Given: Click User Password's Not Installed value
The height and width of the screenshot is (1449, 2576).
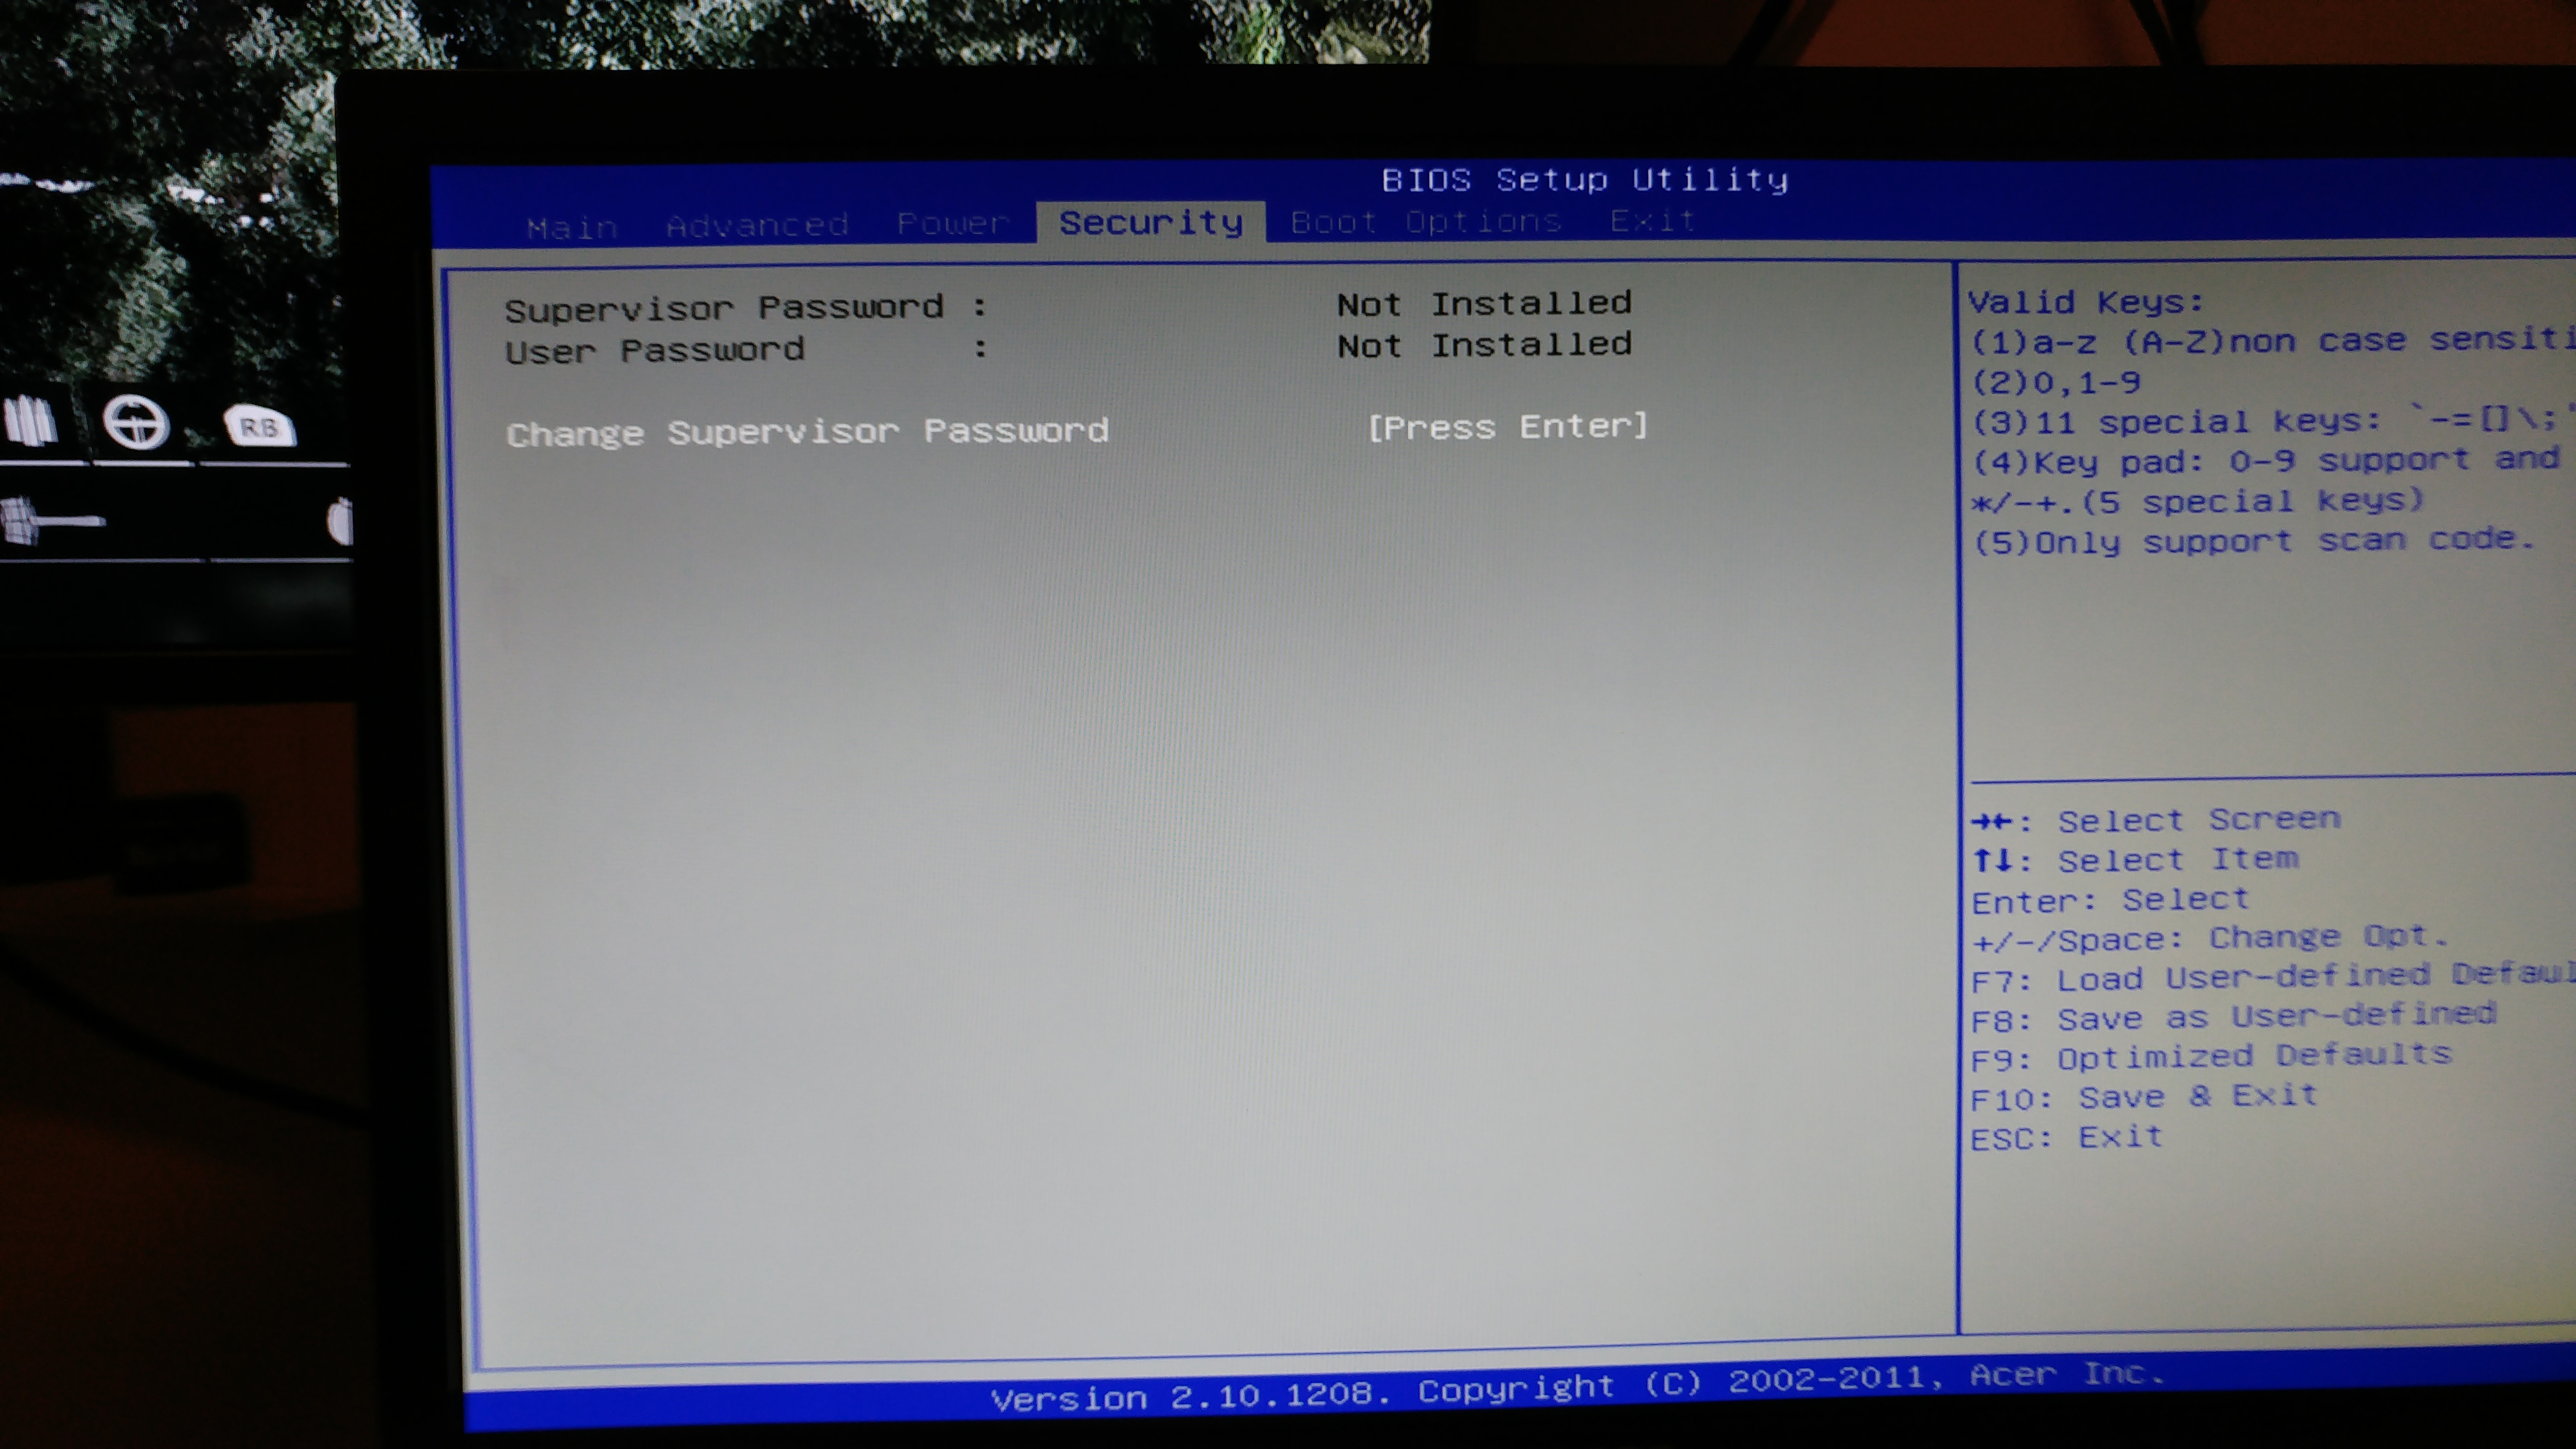Looking at the screenshot, I should [x=1484, y=345].
